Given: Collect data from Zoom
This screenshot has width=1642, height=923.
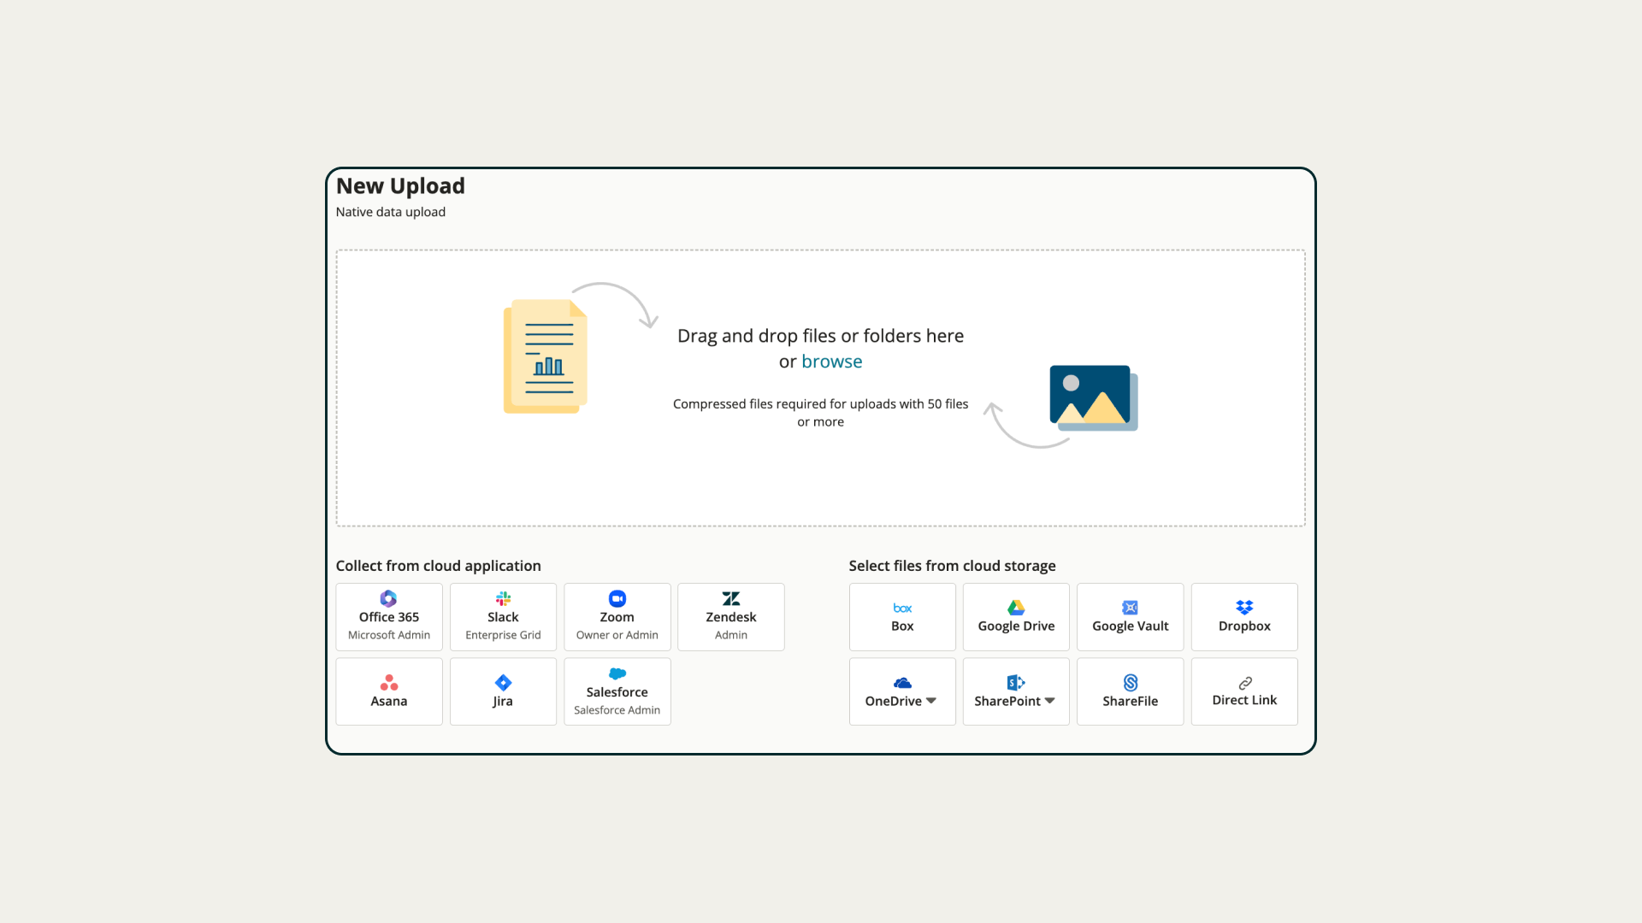Looking at the screenshot, I should pyautogui.click(x=617, y=617).
